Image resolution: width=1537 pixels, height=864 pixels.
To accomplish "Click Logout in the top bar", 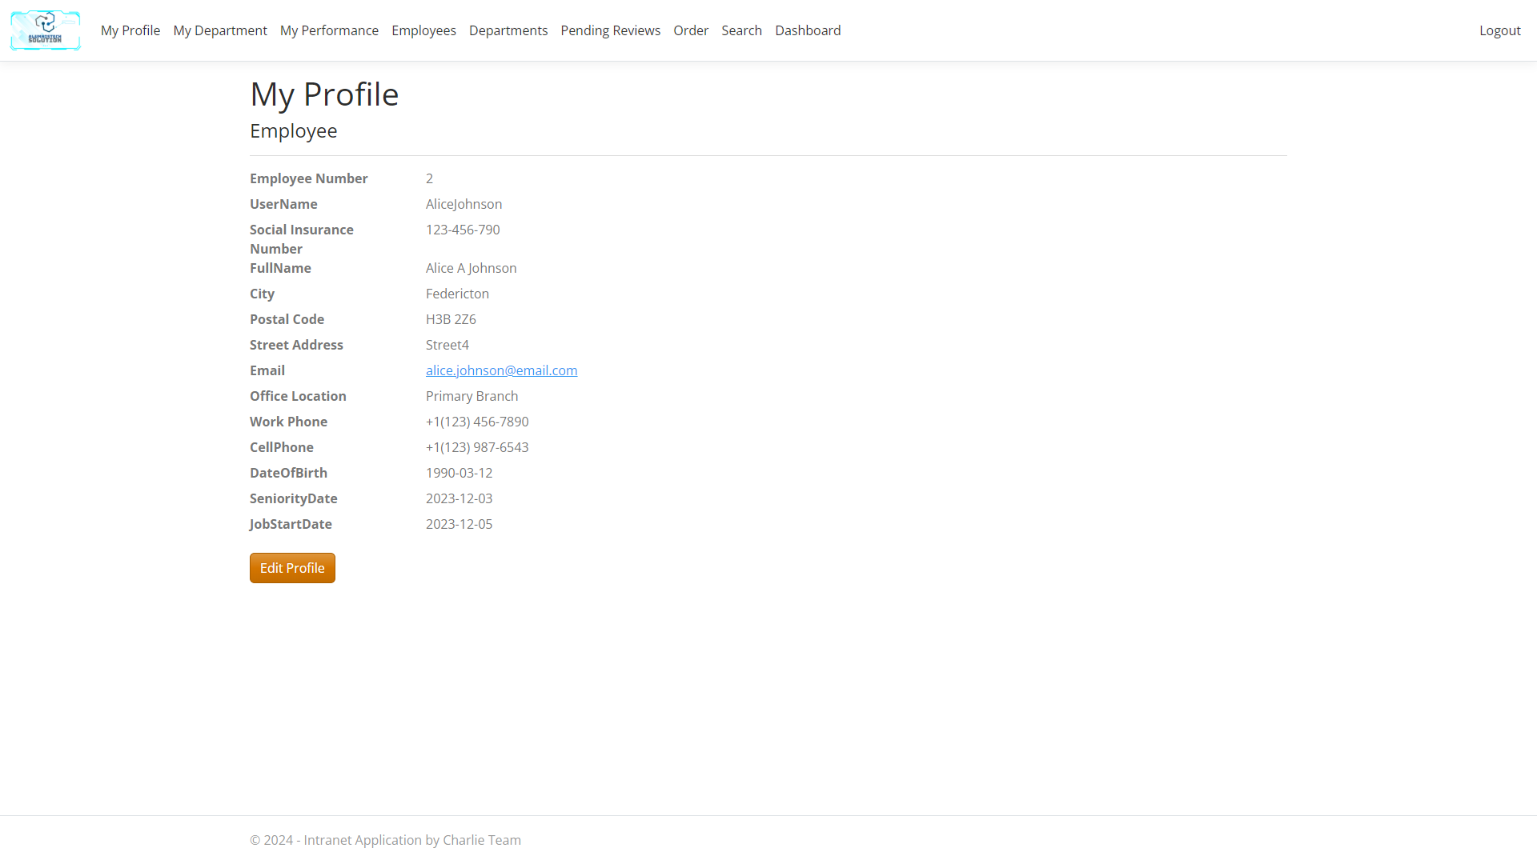I will coord(1499,30).
